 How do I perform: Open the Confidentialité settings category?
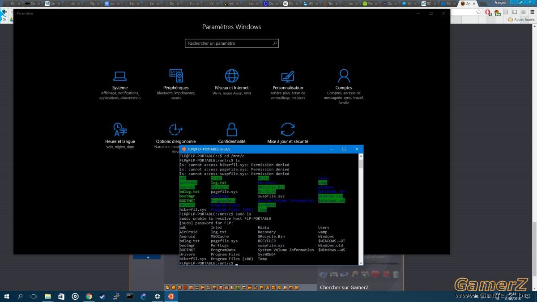pos(232,133)
